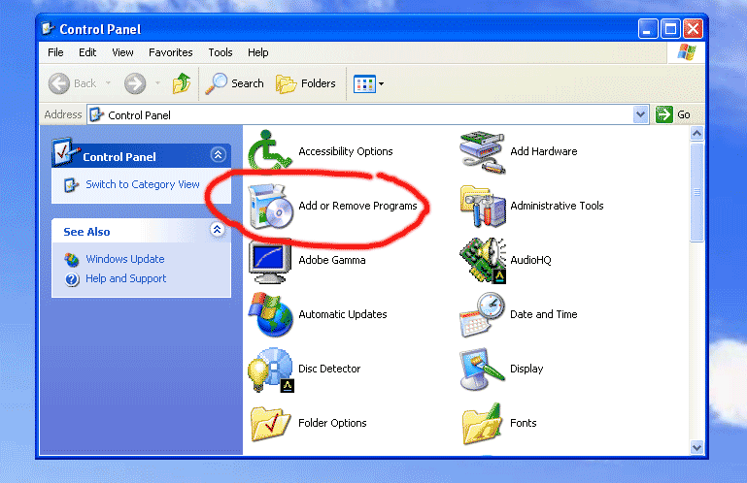This screenshot has width=747, height=483.
Task: Select the Display label
Action: click(526, 369)
